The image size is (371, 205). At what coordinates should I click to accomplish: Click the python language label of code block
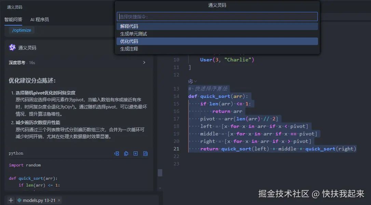tap(16, 153)
